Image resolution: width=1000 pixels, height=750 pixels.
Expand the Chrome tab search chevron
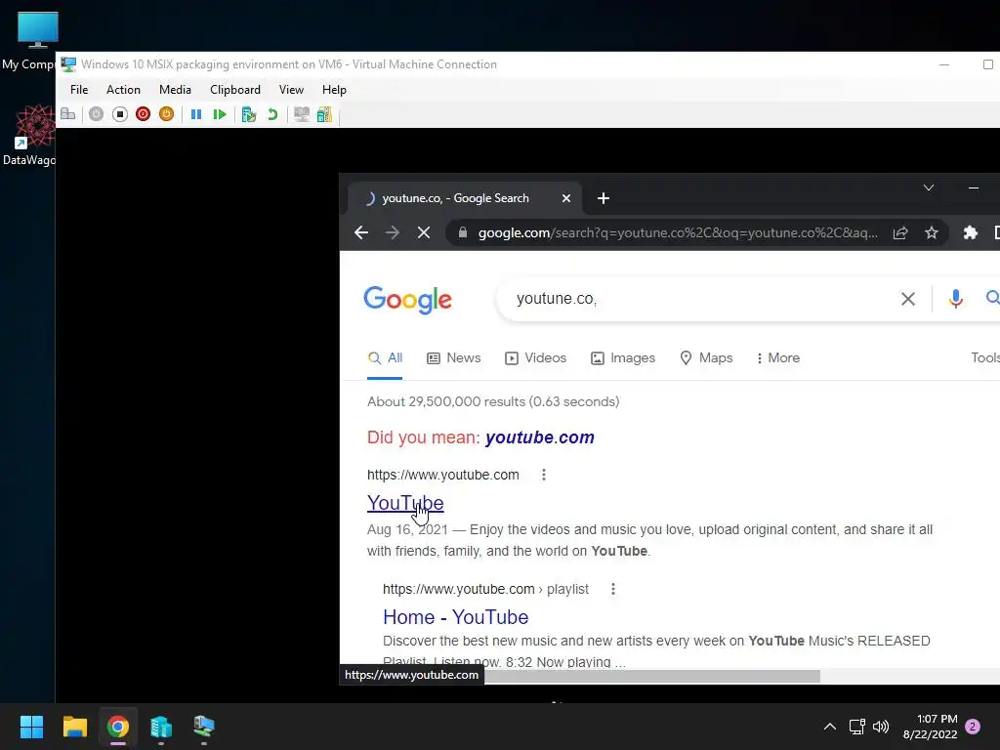click(929, 187)
